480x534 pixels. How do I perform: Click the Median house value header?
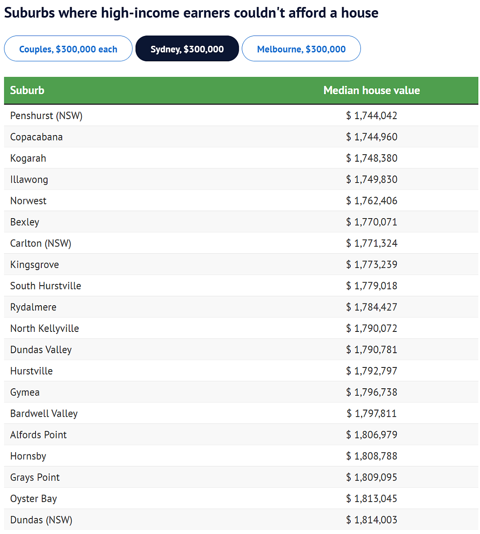(372, 90)
